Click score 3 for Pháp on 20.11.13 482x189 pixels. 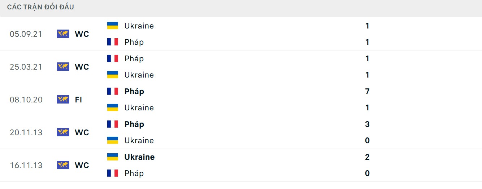[367, 124]
